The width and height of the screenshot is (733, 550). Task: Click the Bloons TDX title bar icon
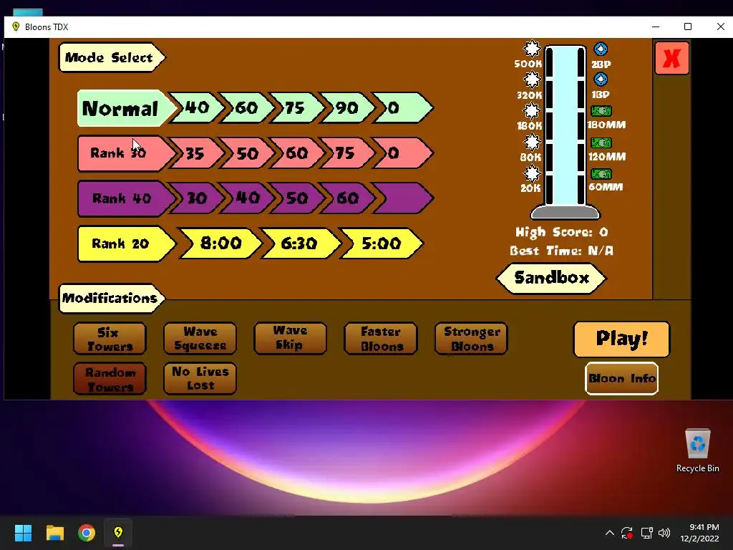tap(16, 26)
